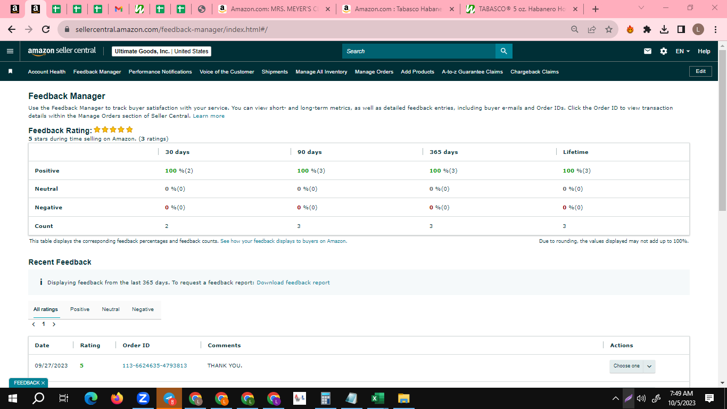Click Download feedback report link
Image resolution: width=727 pixels, height=409 pixels.
pos(293,283)
